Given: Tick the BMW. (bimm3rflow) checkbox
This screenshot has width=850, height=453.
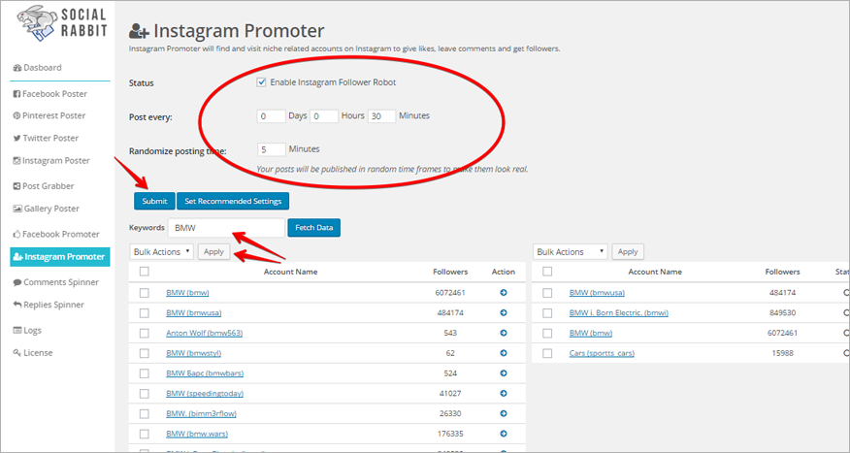Looking at the screenshot, I should [x=145, y=413].
